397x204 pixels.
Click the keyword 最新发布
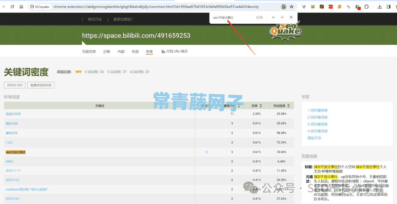12,133
